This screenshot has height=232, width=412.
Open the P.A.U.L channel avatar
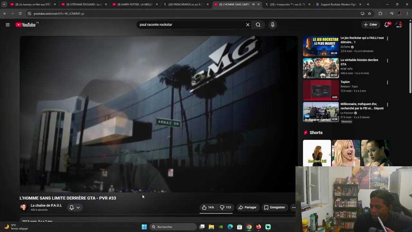23,207
